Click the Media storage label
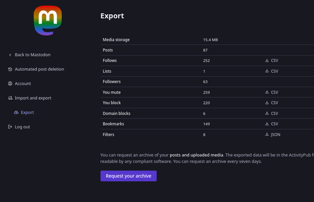The height and width of the screenshot is (202, 314). (116, 39)
